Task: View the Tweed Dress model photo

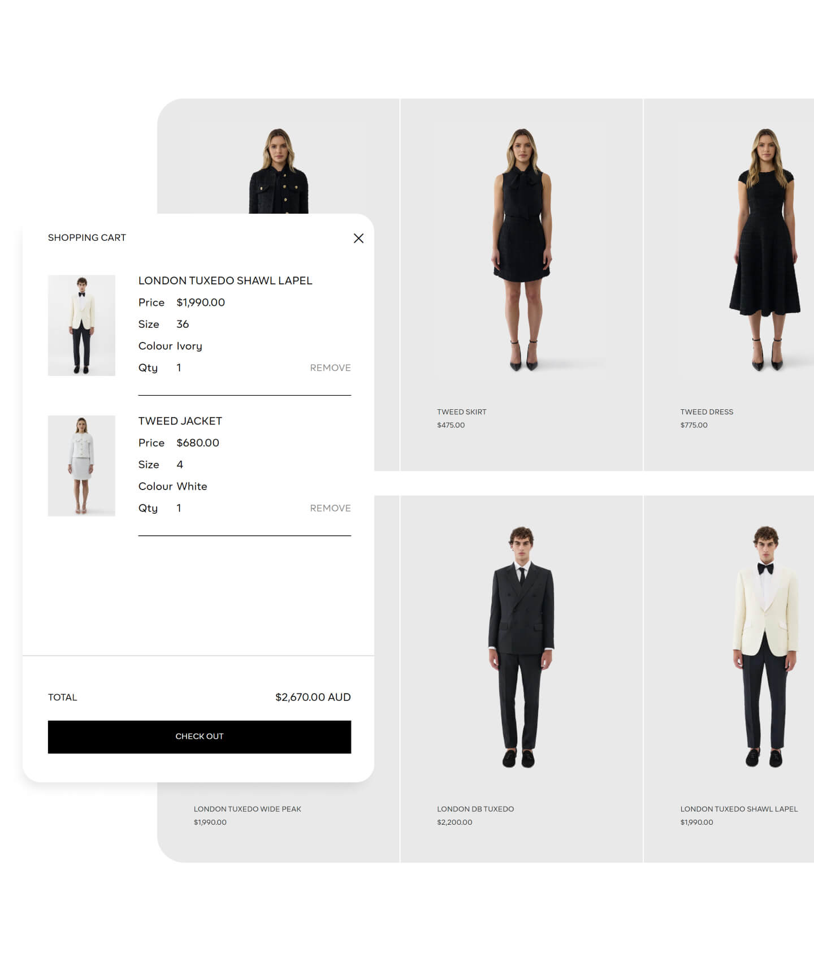Action: (766, 250)
